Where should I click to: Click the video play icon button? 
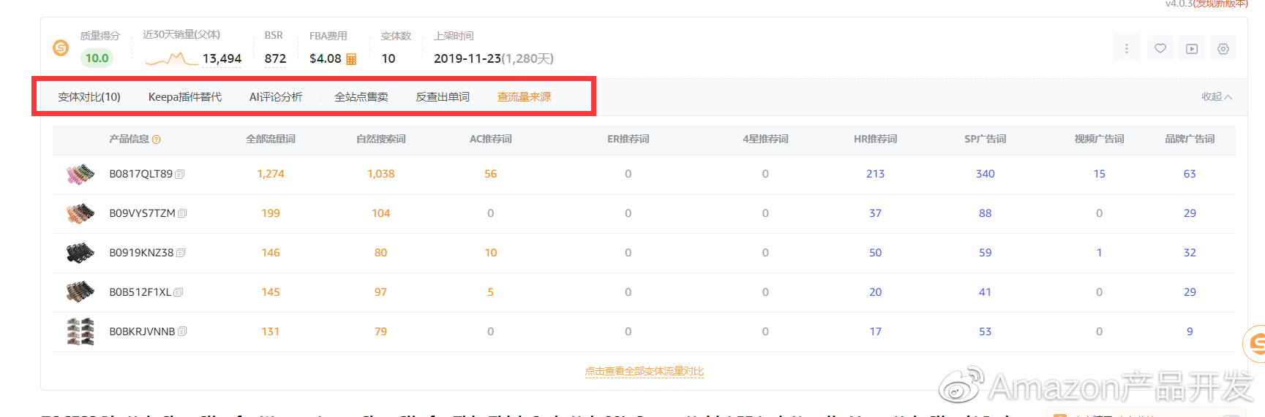coord(1192,49)
